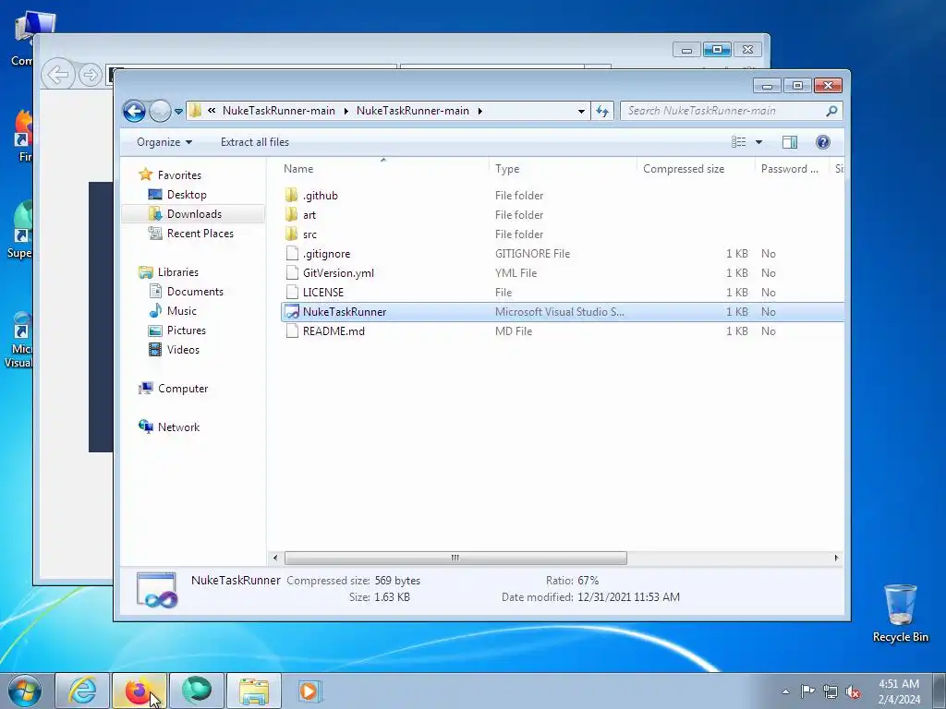The height and width of the screenshot is (709, 946).
Task: Click the horizontal scrollbar thumb
Action: tap(455, 558)
